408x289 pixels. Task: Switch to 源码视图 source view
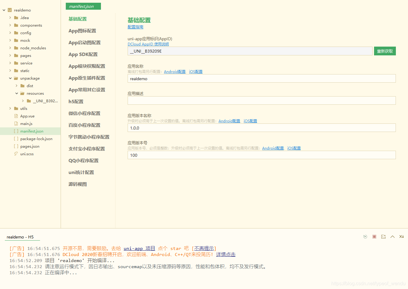[78, 184]
